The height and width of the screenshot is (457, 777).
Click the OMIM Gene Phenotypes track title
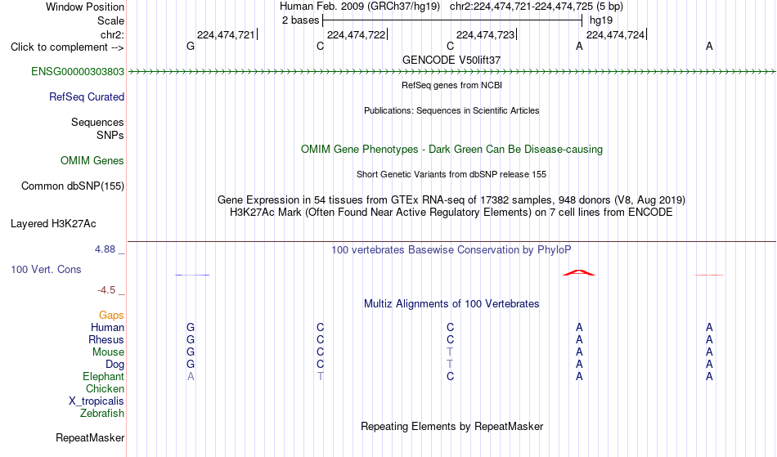tap(451, 150)
